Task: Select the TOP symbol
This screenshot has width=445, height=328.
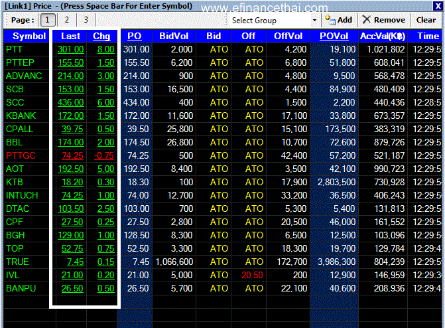Action: point(15,249)
